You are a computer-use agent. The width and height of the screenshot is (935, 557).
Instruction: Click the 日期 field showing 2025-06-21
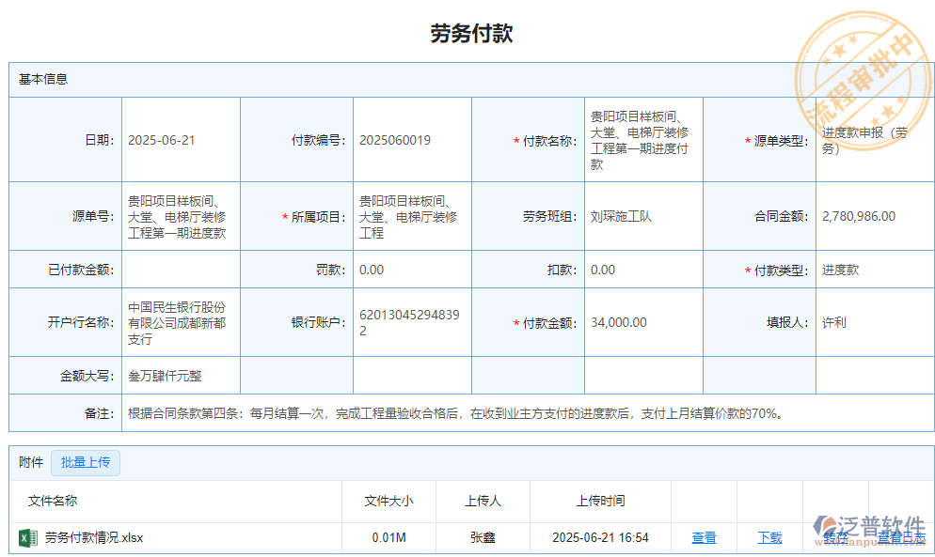[180, 141]
